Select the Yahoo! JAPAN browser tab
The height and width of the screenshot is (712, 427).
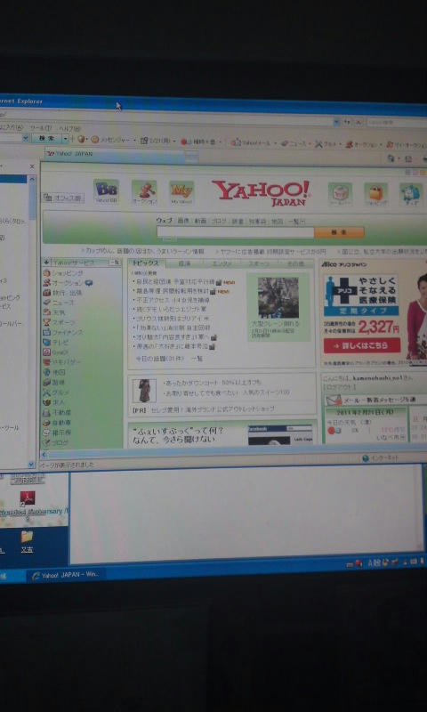[x=117, y=154]
